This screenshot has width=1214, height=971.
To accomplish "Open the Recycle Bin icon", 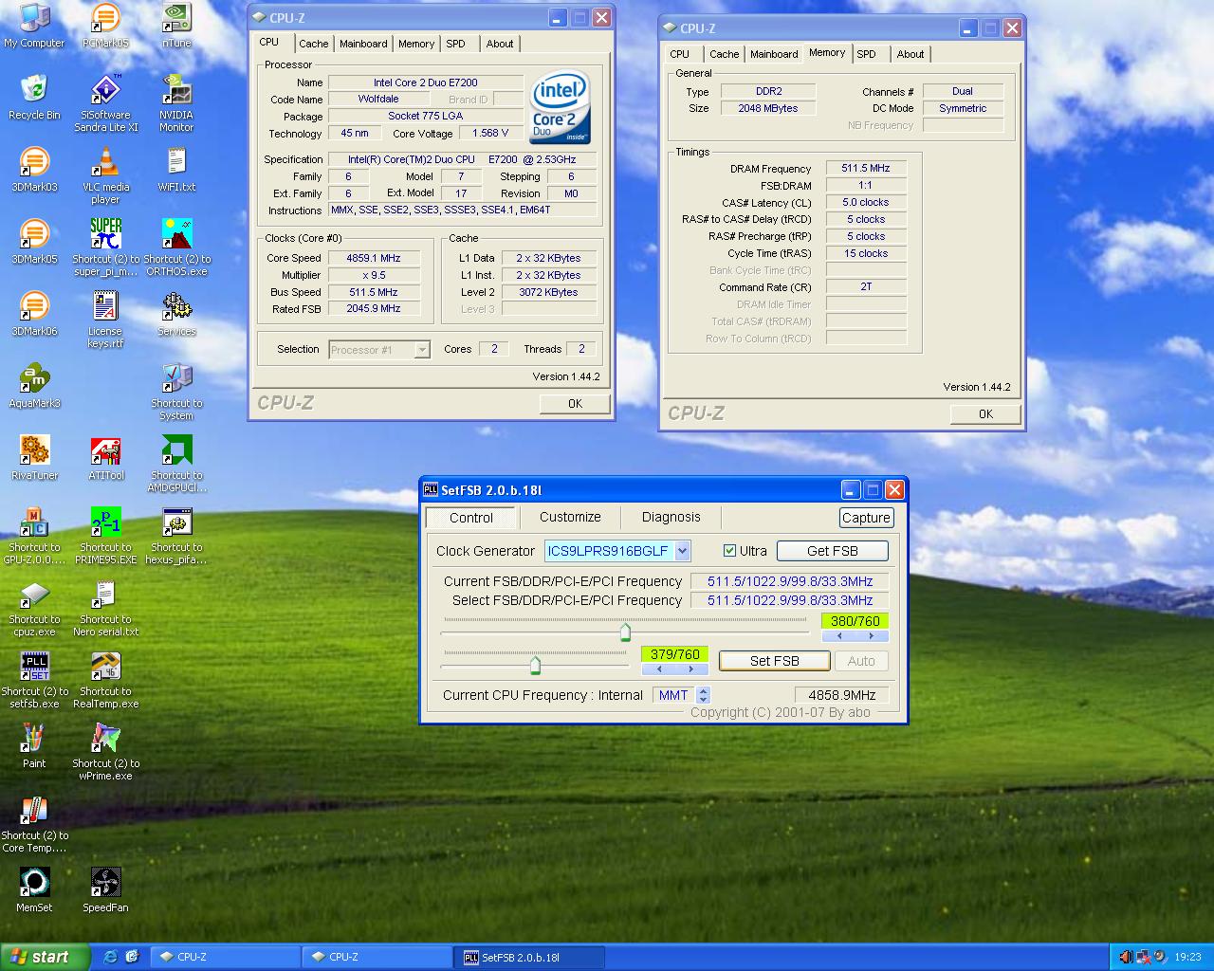I will (x=34, y=98).
